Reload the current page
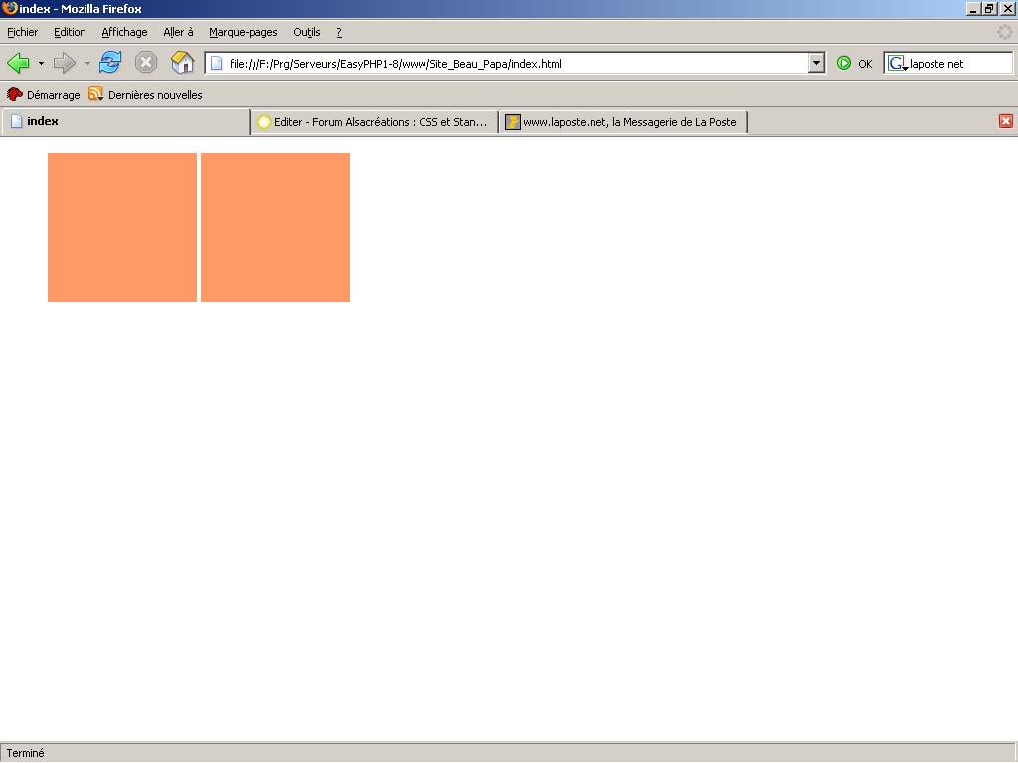This screenshot has width=1018, height=763. coord(110,64)
